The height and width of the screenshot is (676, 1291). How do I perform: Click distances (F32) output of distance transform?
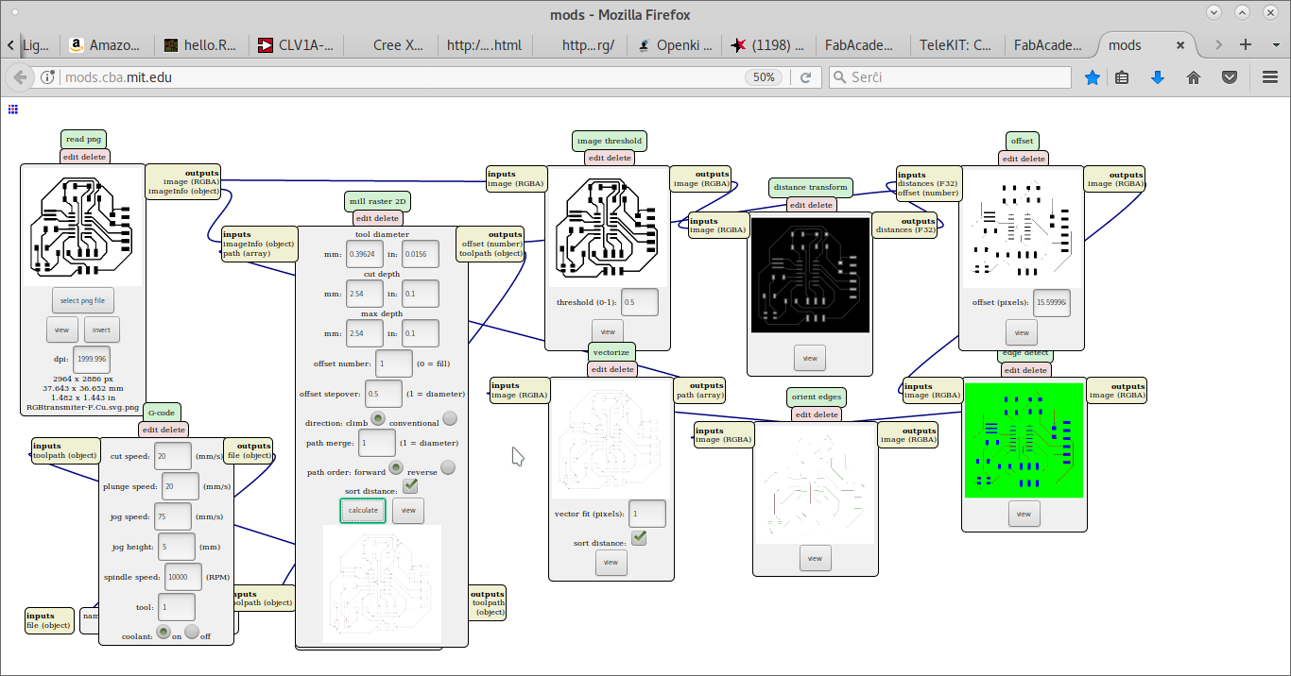pyautogui.click(x=905, y=229)
